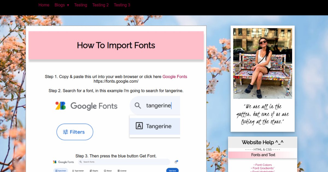
Task: Switch to the Specimen tab
Action: click(61, 171)
